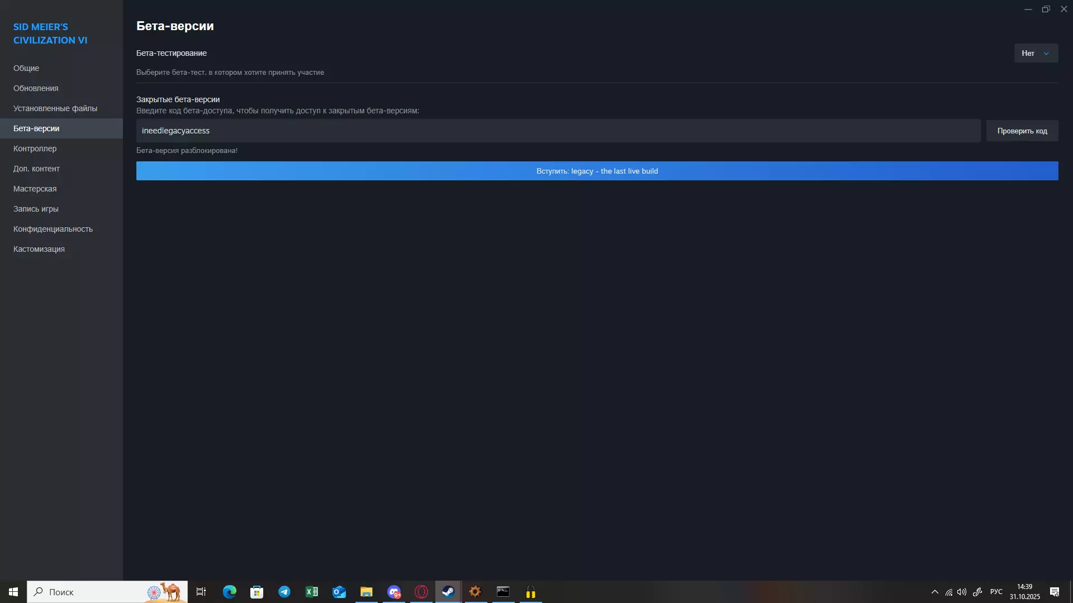Open the Нет beta-testing dropdown
Viewport: 1073px width, 603px height.
pyautogui.click(x=1036, y=53)
